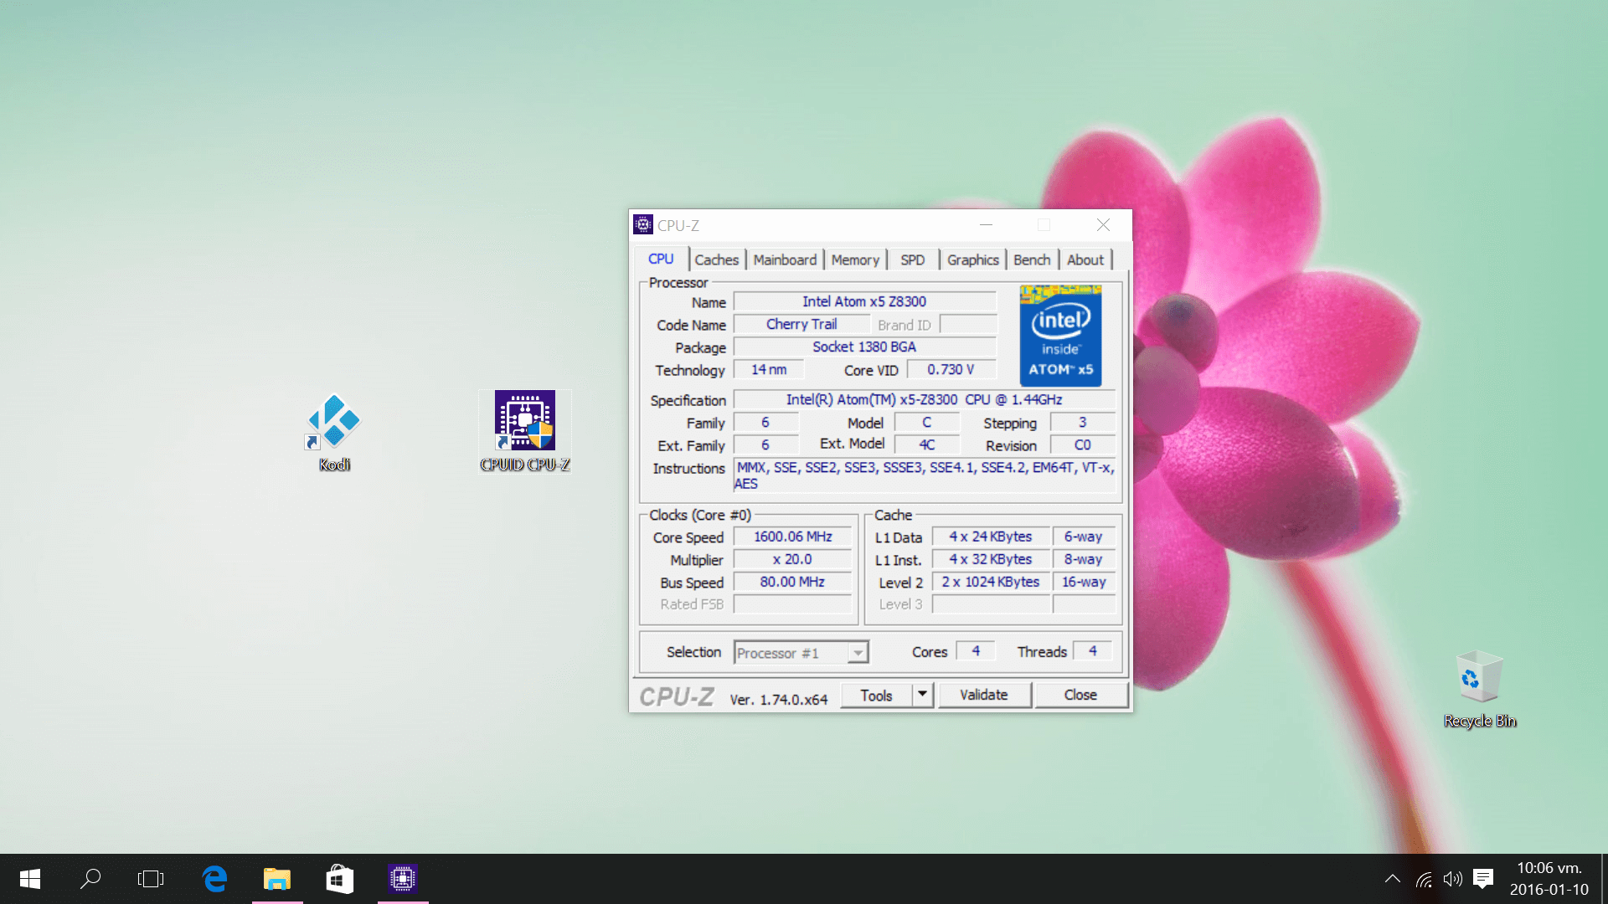Switch to the Mainboard tab
Viewport: 1608px width, 904px height.
click(x=785, y=260)
